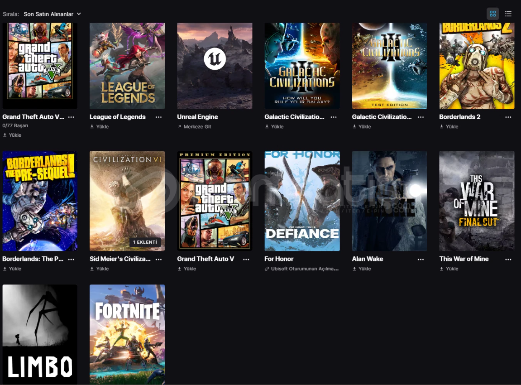Image resolution: width=521 pixels, height=385 pixels.
Task: Open the Son Satın Alınanlar sort dropdown
Action: pyautogui.click(x=52, y=14)
